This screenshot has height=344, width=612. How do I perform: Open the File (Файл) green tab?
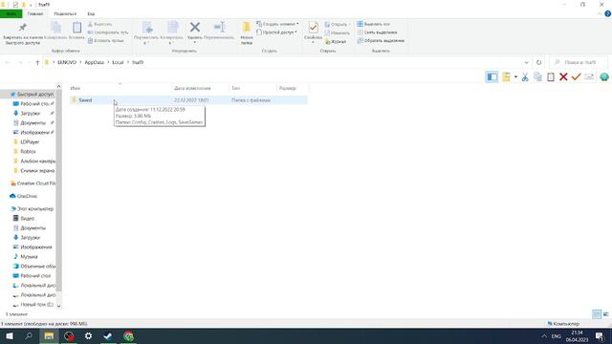tap(11, 14)
